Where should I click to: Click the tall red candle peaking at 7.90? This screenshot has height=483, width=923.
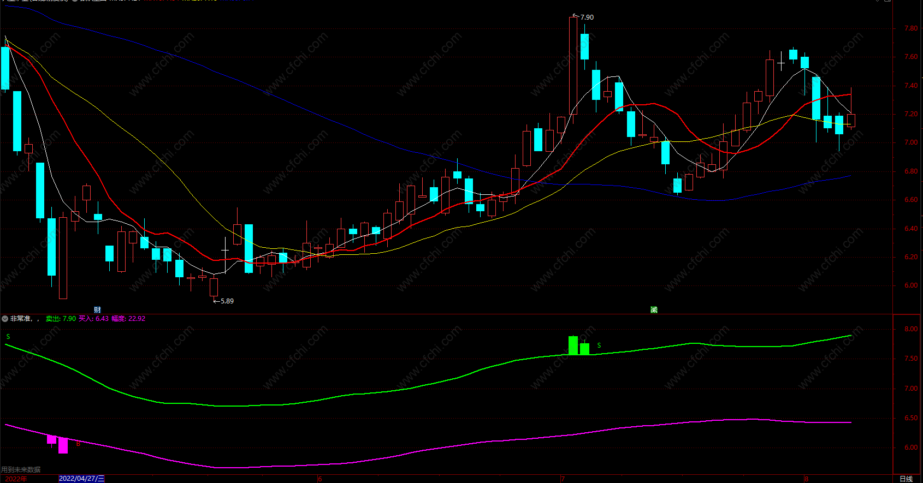pos(573,65)
